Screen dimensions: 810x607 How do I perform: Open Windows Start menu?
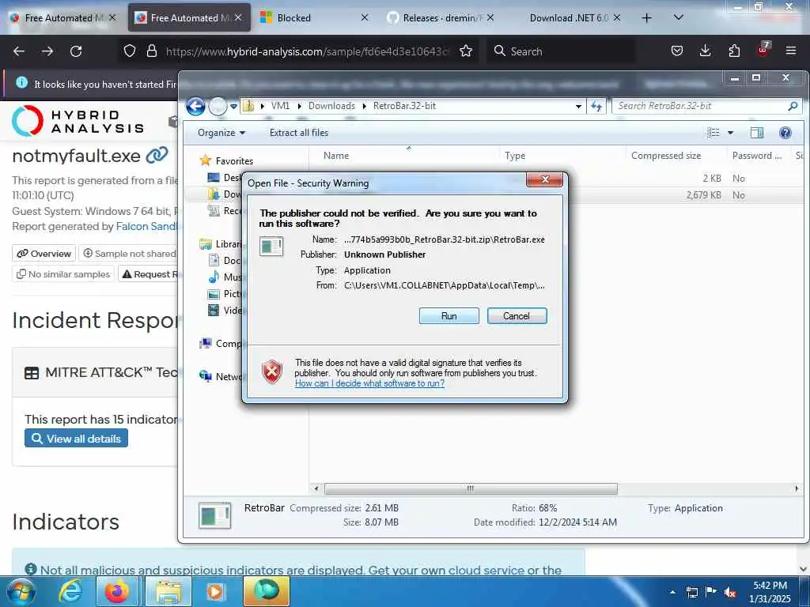(x=21, y=591)
